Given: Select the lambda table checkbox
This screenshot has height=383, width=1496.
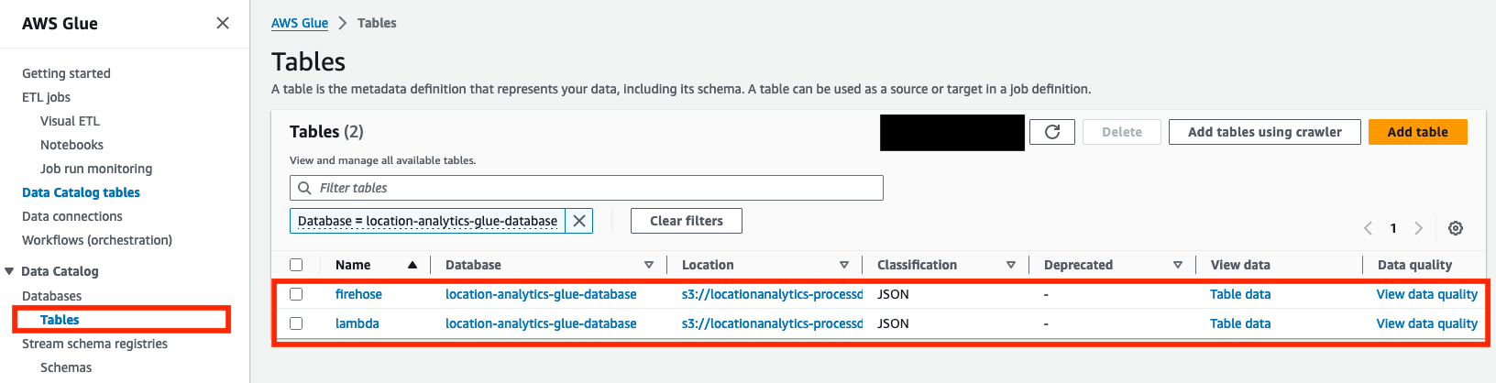Looking at the screenshot, I should click(x=296, y=323).
